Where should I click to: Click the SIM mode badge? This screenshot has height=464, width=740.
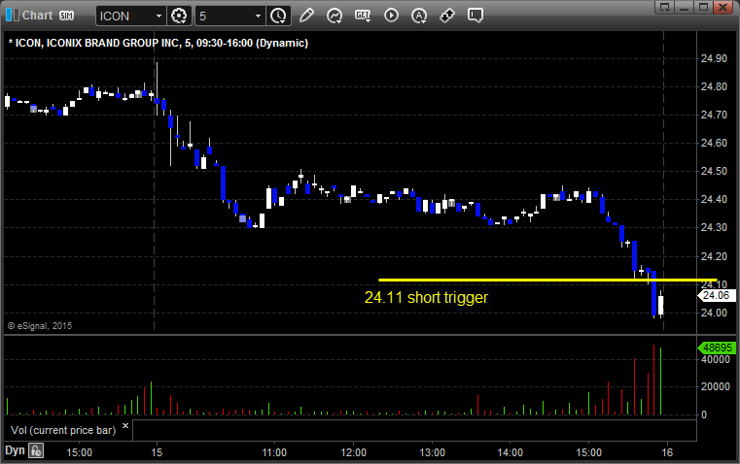click(x=66, y=16)
